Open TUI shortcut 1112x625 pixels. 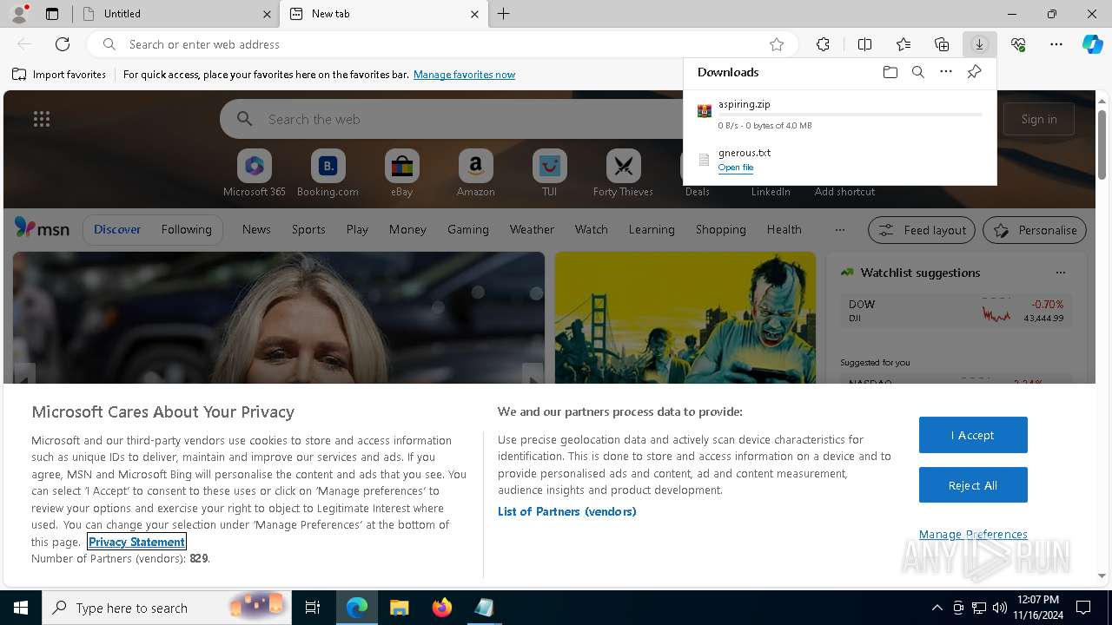[x=550, y=174]
